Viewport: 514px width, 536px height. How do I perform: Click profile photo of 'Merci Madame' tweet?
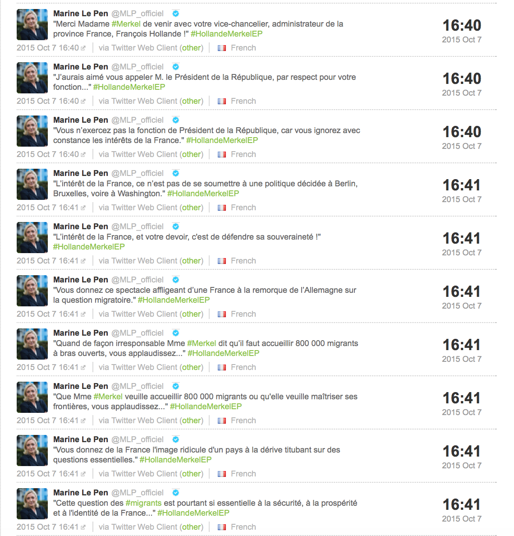32,25
